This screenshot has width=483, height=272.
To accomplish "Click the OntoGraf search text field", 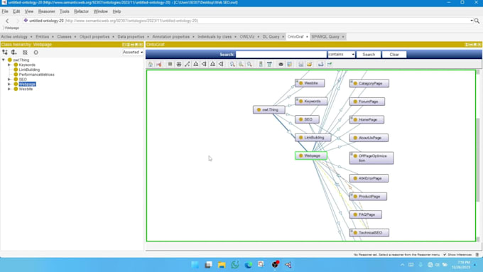I will click(281, 54).
